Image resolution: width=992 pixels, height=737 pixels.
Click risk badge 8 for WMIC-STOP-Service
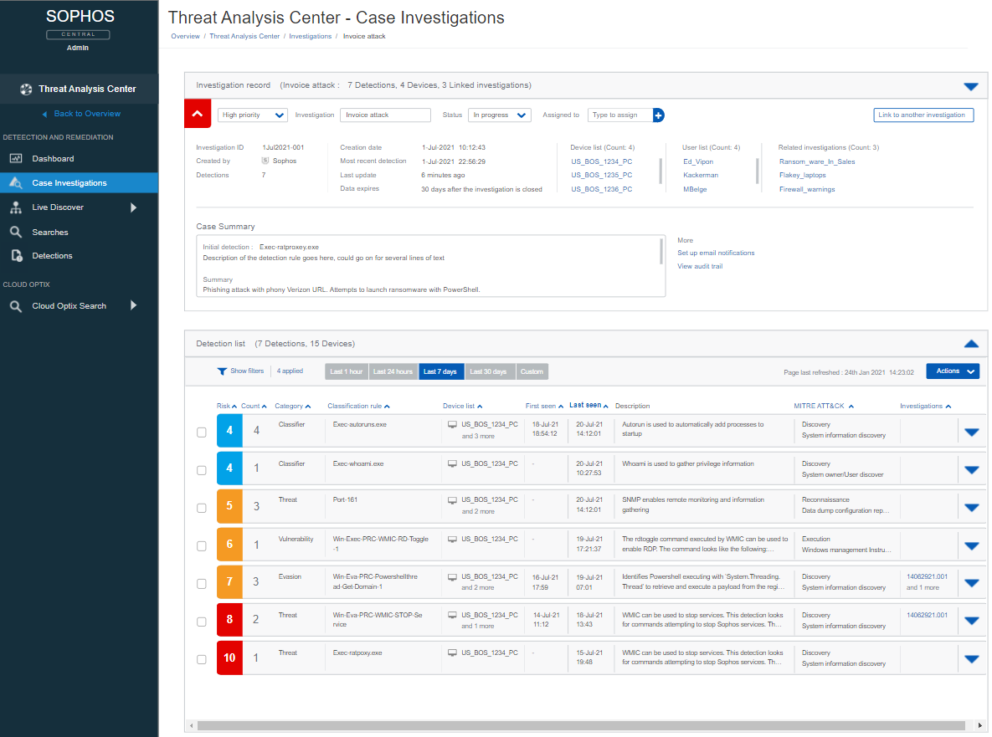[x=229, y=620]
